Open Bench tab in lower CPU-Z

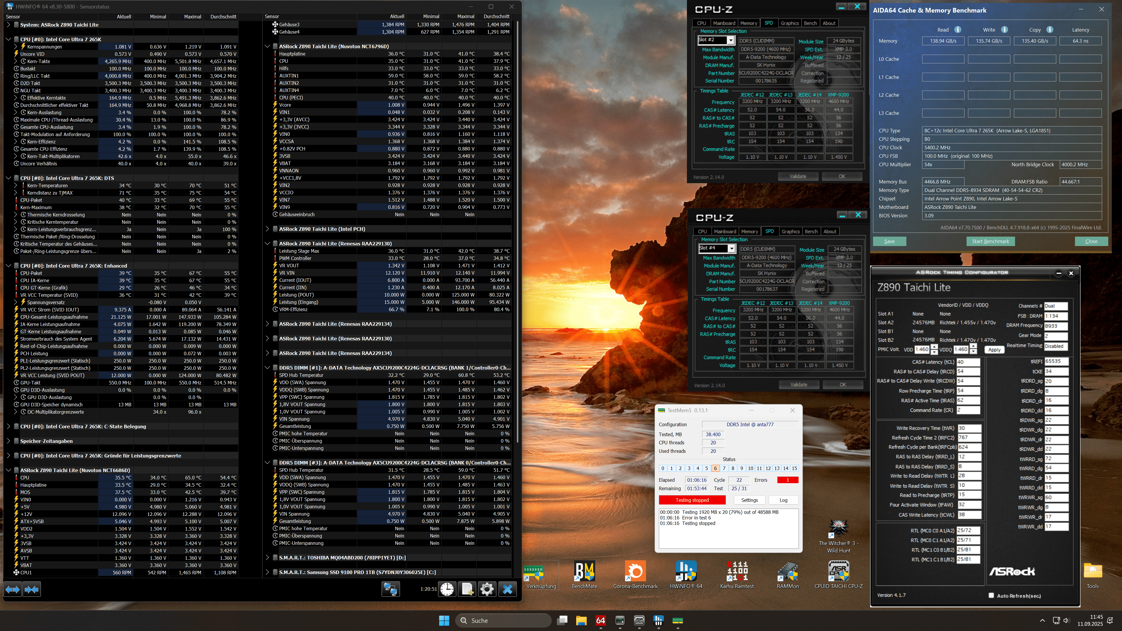(811, 231)
